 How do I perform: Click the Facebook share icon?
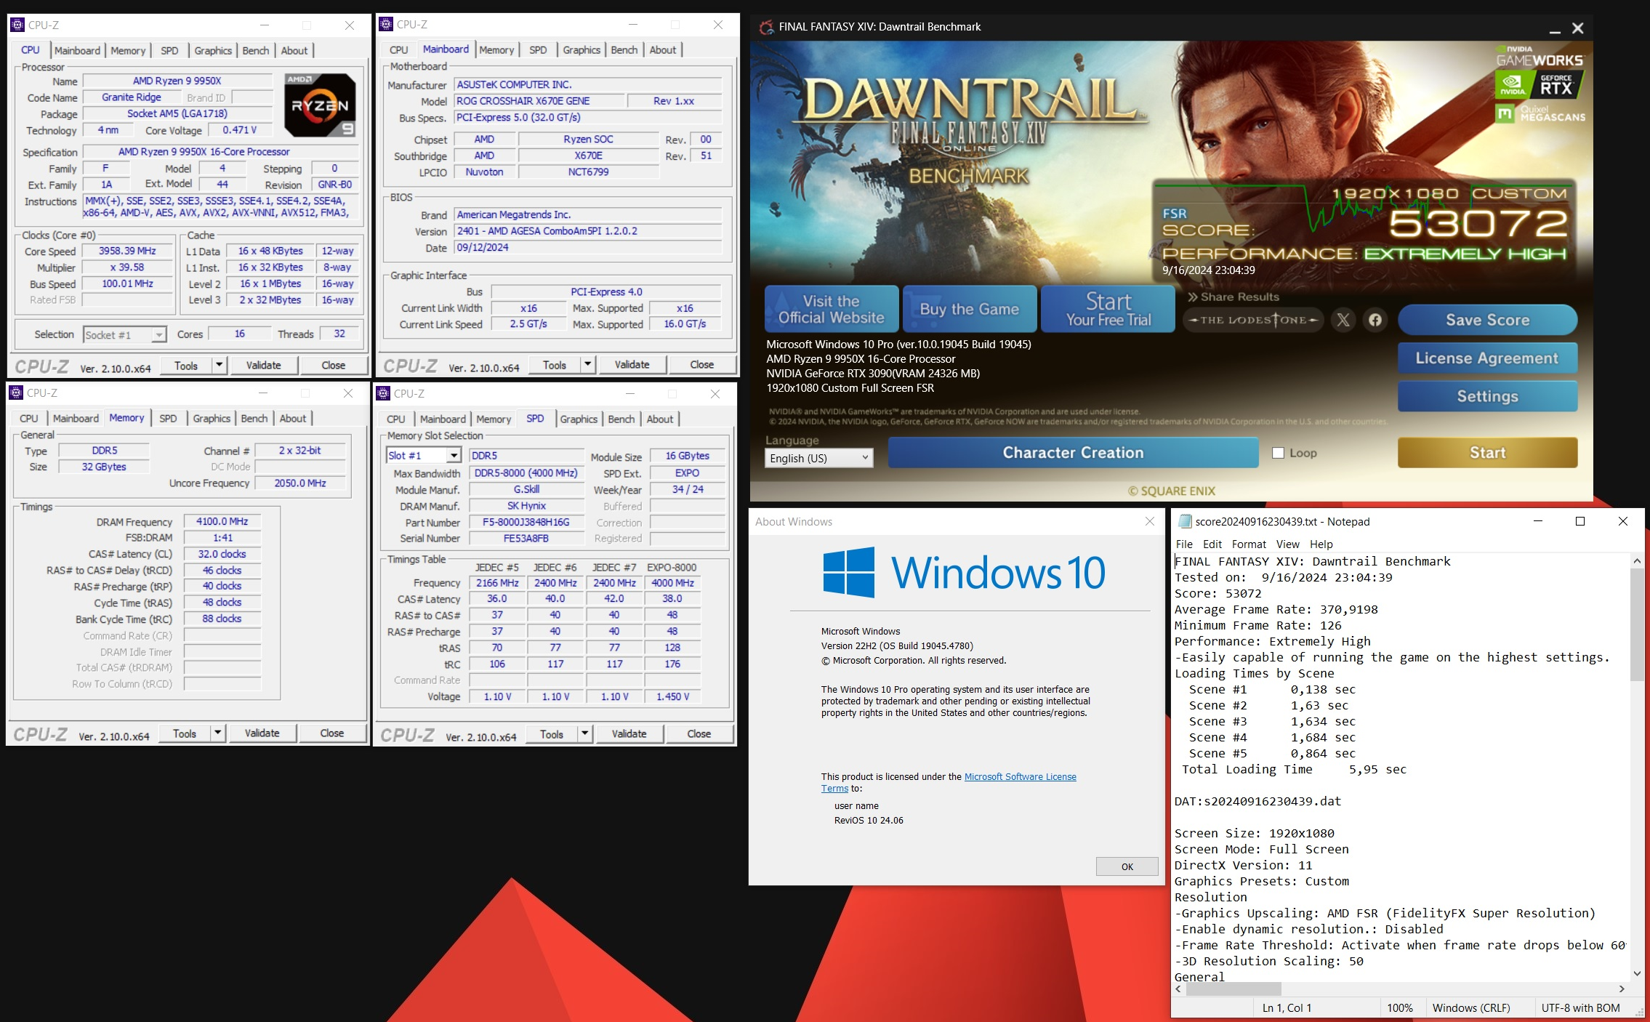point(1375,320)
